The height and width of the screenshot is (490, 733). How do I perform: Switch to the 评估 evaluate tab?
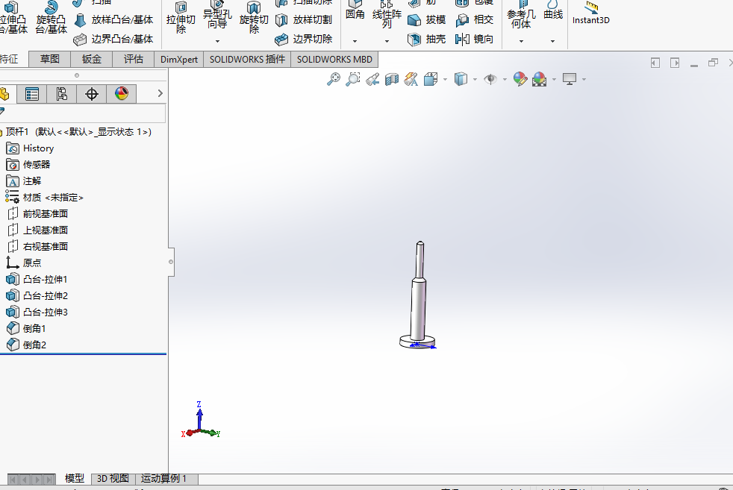(x=133, y=60)
